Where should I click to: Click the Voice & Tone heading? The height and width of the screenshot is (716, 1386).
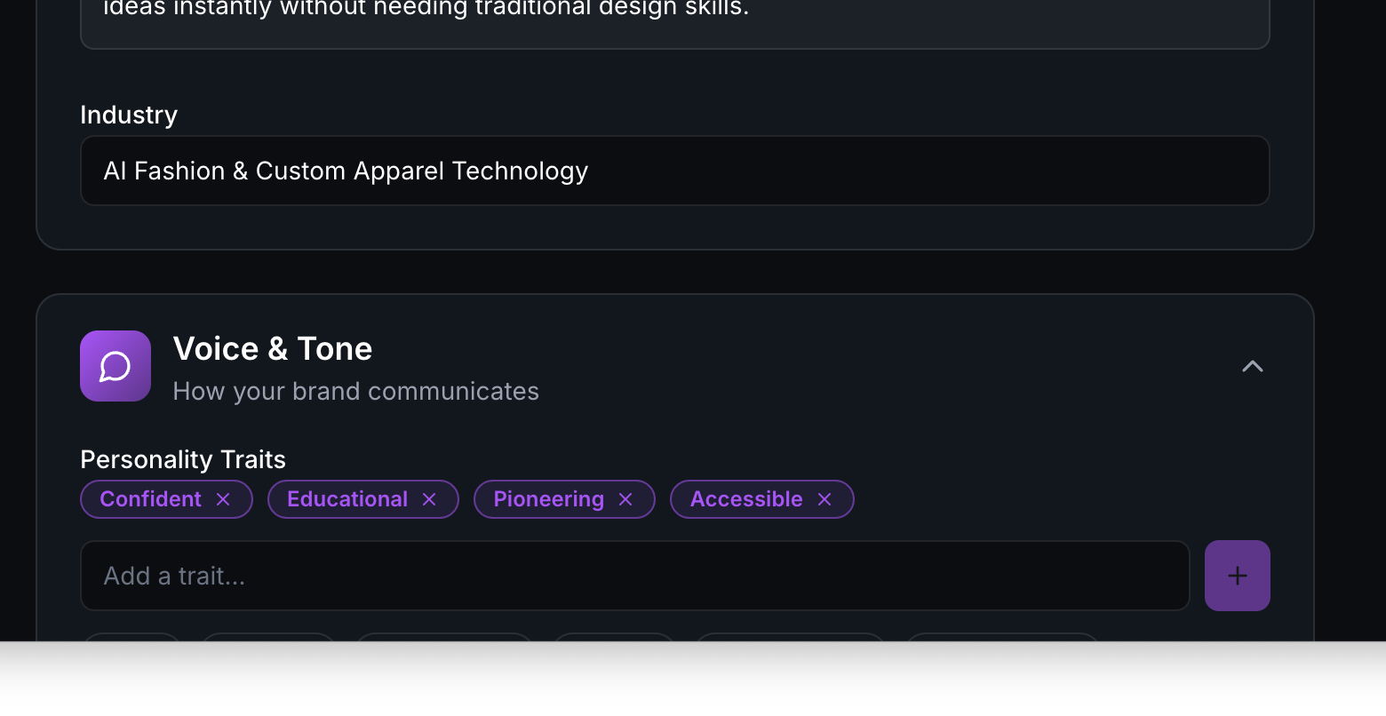tap(273, 349)
